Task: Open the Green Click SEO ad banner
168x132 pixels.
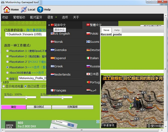Action: pyautogui.click(x=50, y=124)
